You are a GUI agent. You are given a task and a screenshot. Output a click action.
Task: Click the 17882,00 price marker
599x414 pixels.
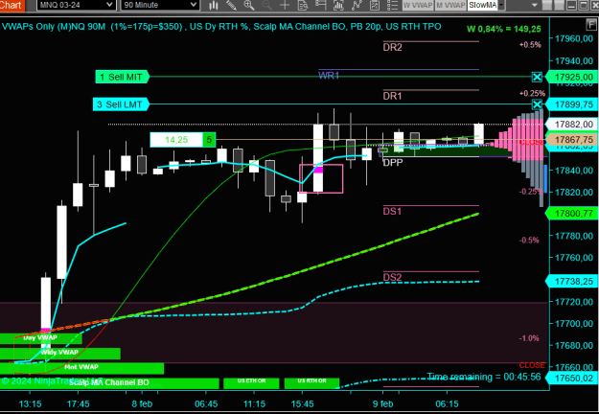(x=572, y=125)
